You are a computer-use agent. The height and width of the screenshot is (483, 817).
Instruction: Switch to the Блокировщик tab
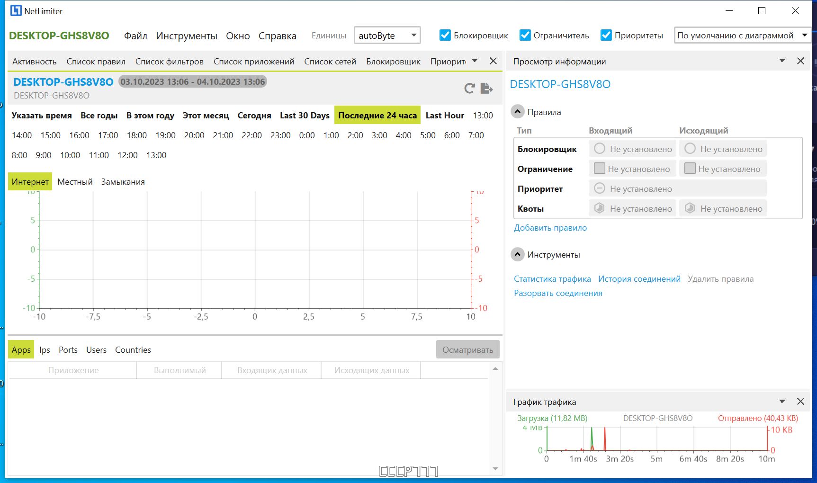(x=393, y=62)
